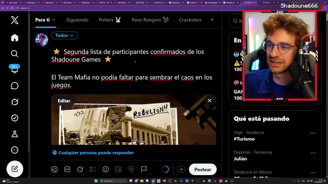Add a new timeline tab with plus

[x=212, y=20]
